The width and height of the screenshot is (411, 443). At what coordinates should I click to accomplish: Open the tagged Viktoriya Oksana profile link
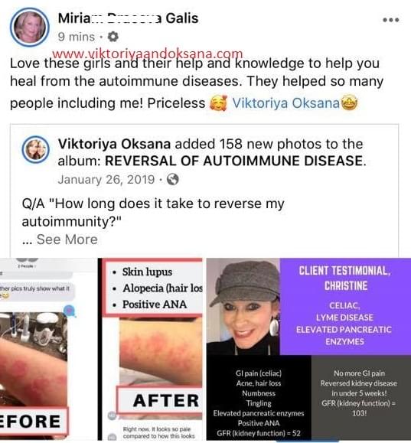click(285, 103)
